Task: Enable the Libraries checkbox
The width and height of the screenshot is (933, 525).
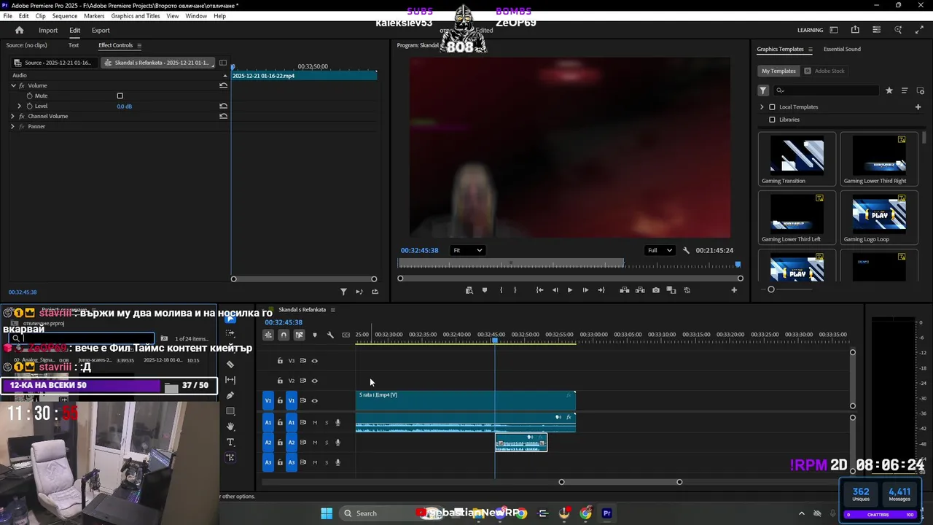Action: pos(772,120)
